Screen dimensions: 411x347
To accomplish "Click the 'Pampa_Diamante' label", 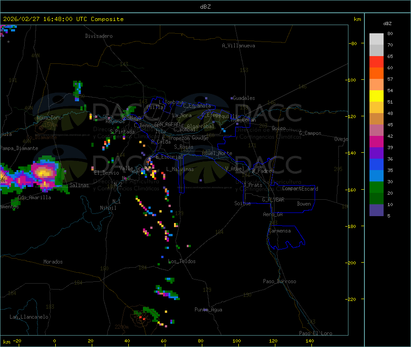I will tap(19, 148).
